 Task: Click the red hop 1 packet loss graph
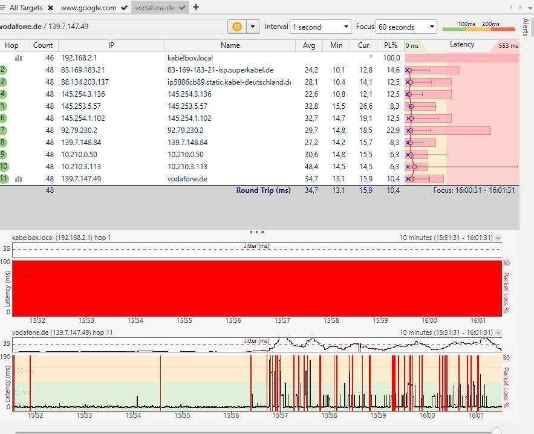click(x=257, y=288)
